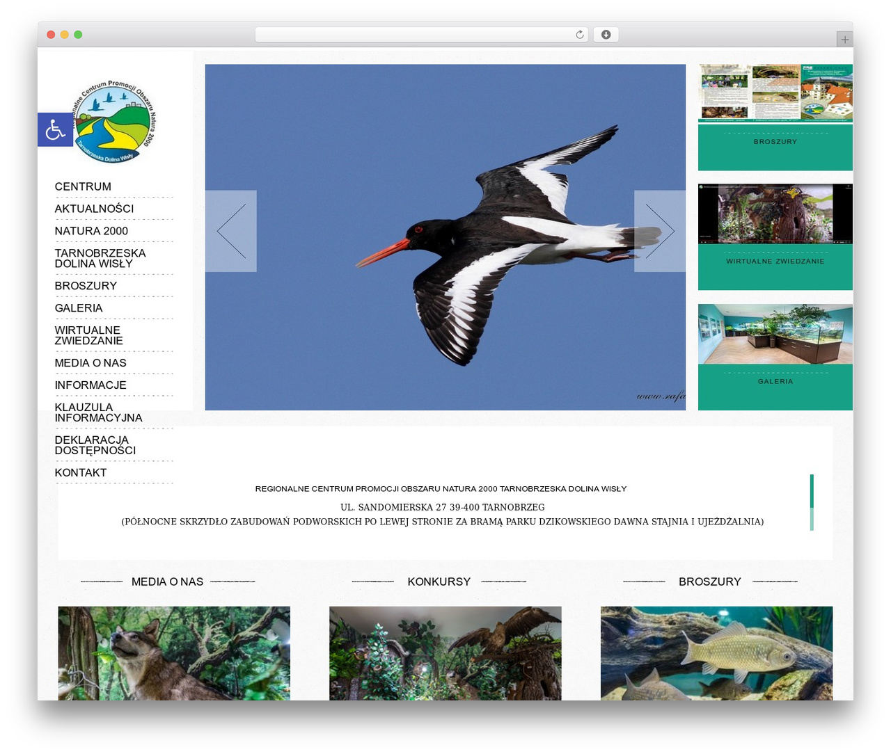Advance slider with right arrow

click(x=660, y=231)
